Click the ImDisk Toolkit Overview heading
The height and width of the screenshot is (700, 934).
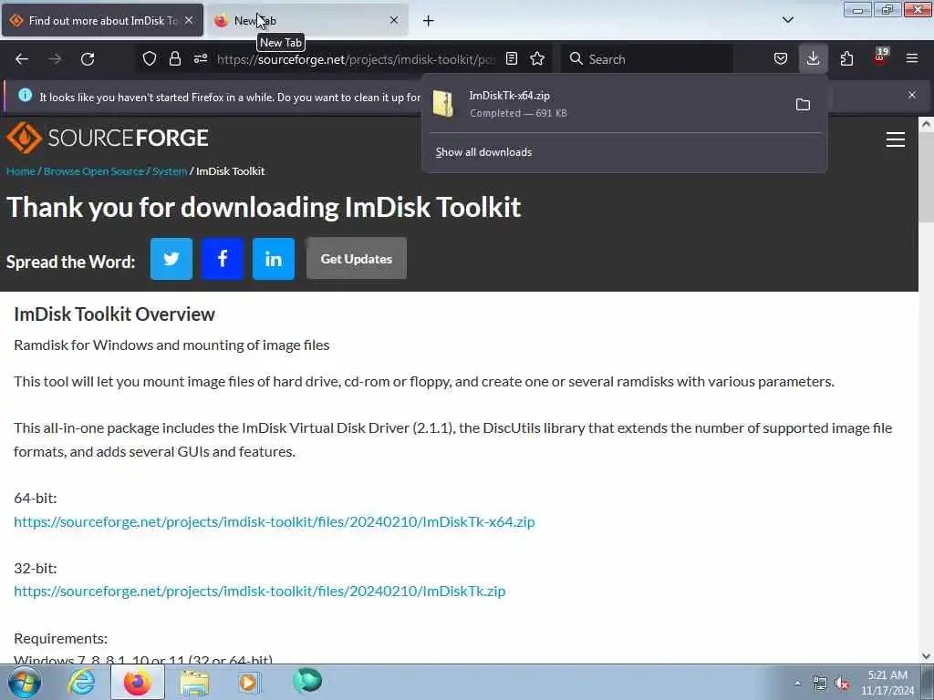tap(114, 314)
